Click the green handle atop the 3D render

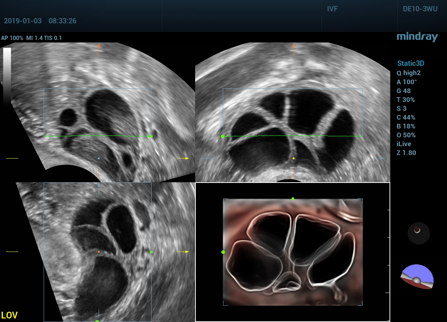293,199
